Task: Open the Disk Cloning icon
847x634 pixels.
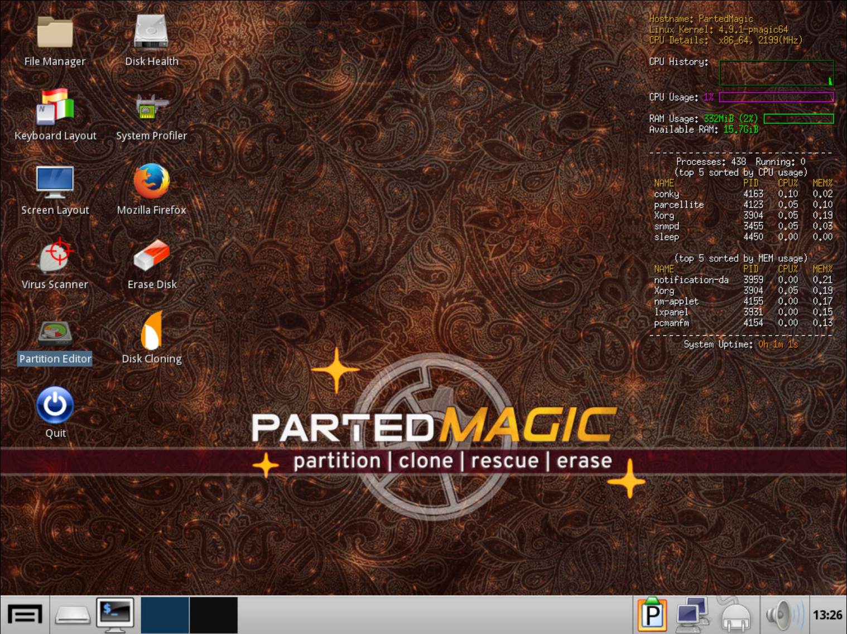Action: [x=151, y=331]
